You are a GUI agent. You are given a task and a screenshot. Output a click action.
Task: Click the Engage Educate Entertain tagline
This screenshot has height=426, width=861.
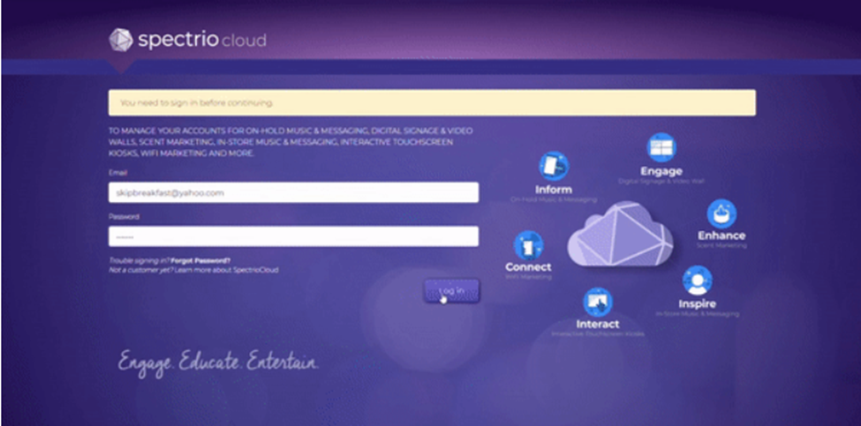[x=218, y=362]
